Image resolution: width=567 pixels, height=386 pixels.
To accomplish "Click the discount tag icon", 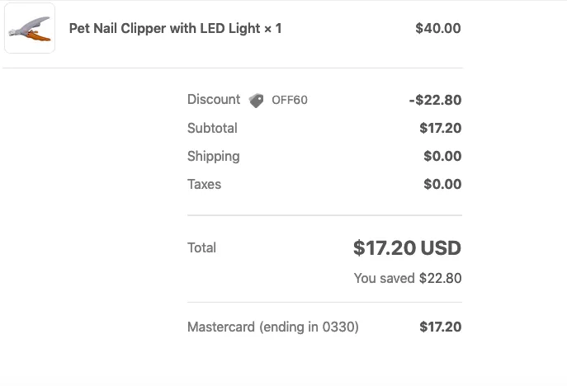I will (256, 101).
